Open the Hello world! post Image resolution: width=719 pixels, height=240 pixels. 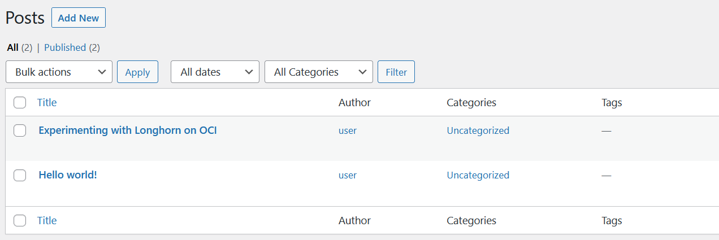coord(68,175)
